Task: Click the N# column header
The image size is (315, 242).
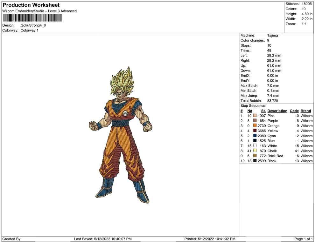Action: 250,111
